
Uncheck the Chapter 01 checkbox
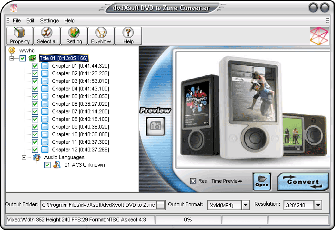(x=35, y=66)
